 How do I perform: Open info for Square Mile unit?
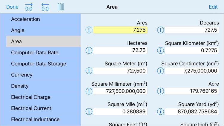point(89,112)
